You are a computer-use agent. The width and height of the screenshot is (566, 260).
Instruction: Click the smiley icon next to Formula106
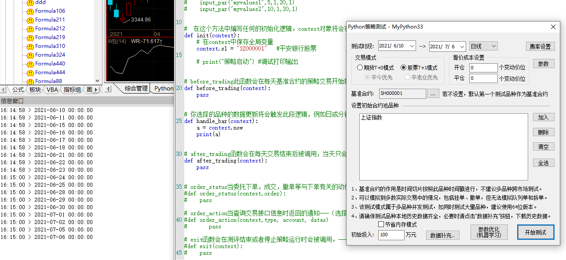(x=30, y=11)
